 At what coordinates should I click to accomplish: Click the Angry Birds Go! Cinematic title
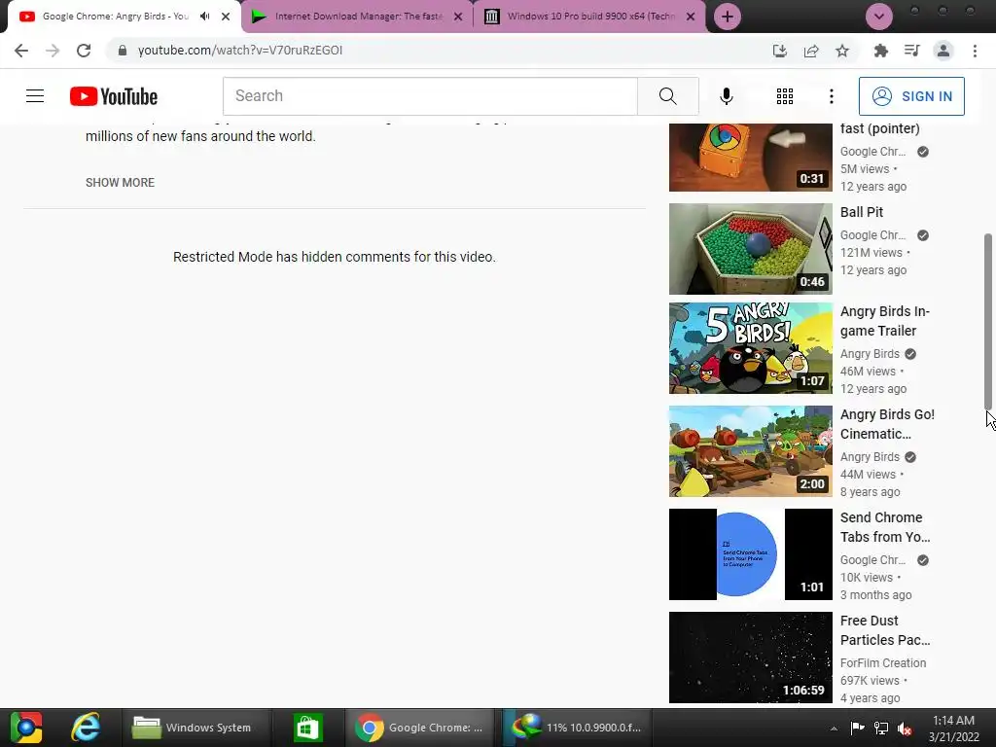coord(887,424)
